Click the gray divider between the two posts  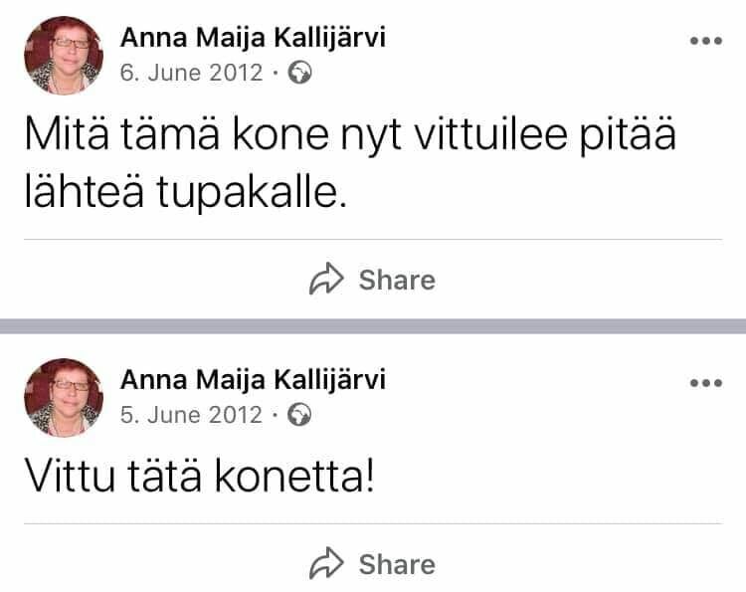click(373, 326)
